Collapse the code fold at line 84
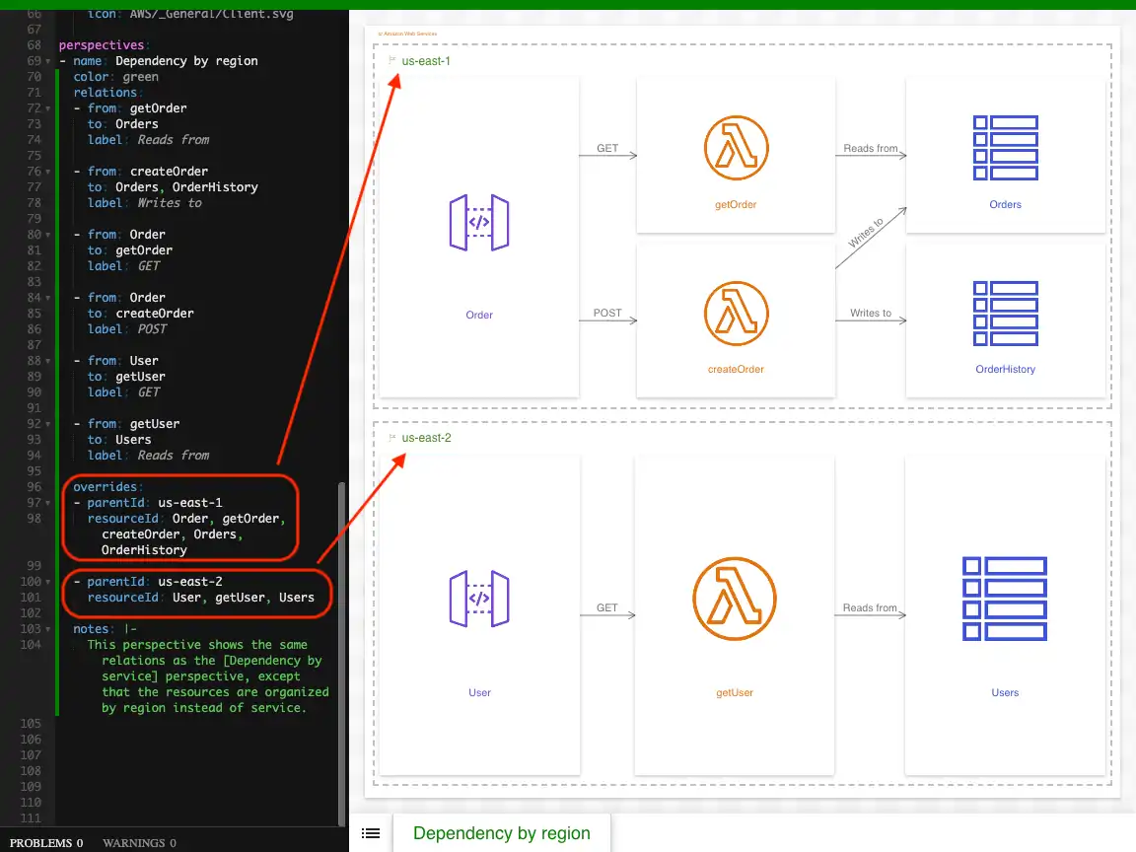The image size is (1136, 852). click(x=47, y=298)
